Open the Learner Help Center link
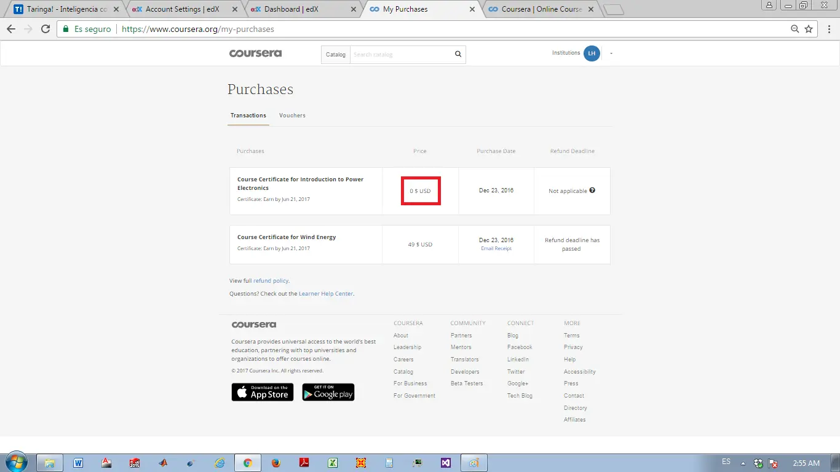840x472 pixels. [326, 294]
